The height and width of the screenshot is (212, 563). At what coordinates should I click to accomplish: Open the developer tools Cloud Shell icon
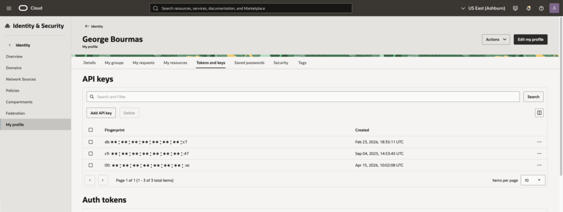click(x=515, y=8)
